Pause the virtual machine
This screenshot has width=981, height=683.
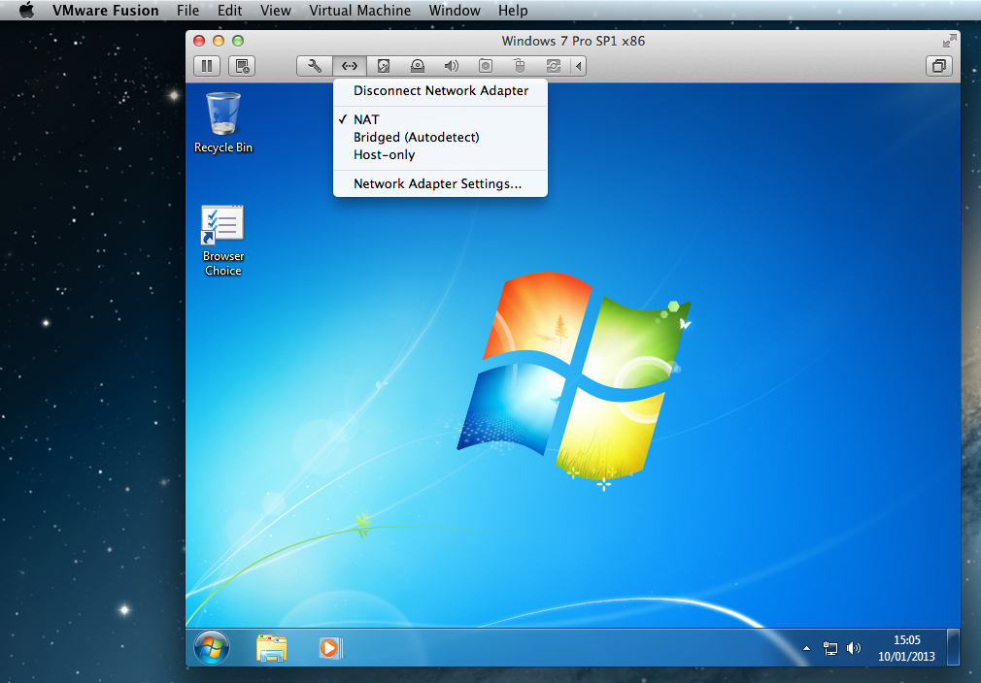point(206,66)
